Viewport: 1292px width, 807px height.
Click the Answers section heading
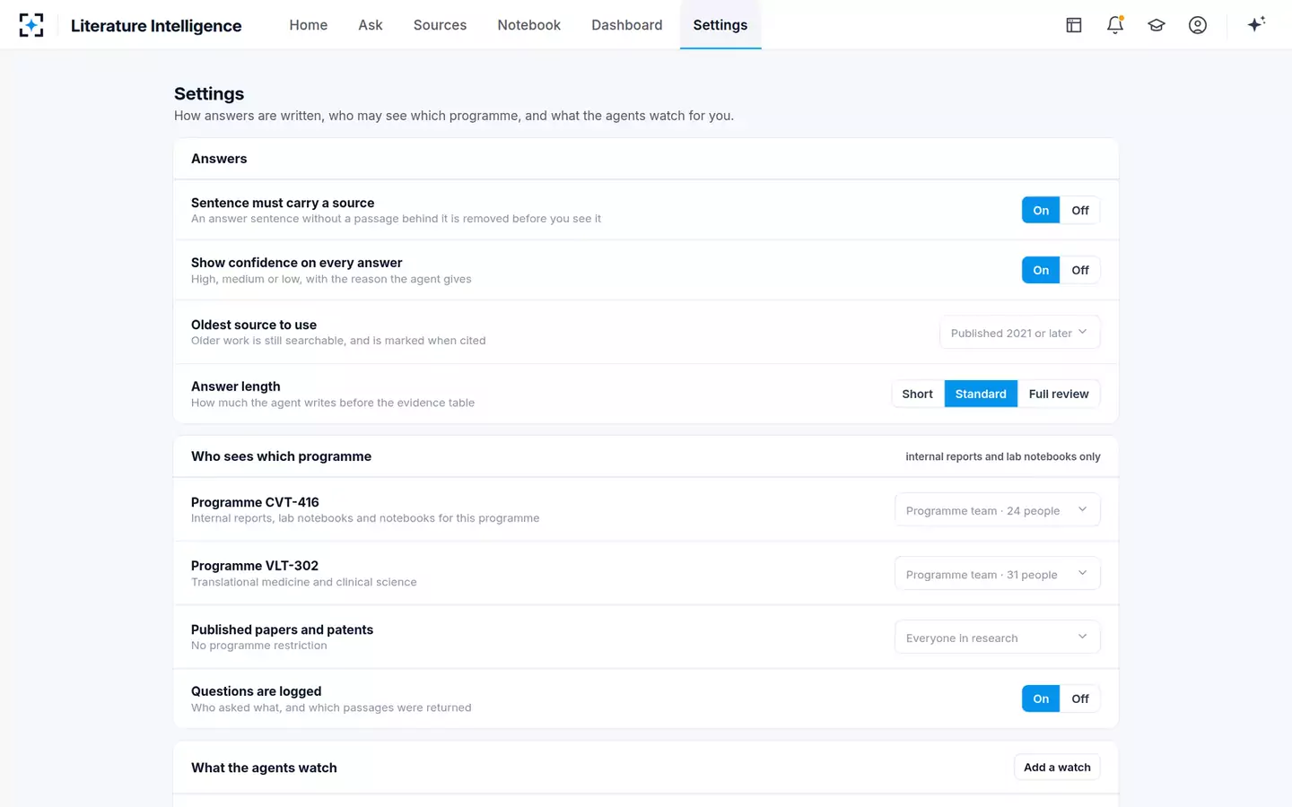tap(219, 159)
